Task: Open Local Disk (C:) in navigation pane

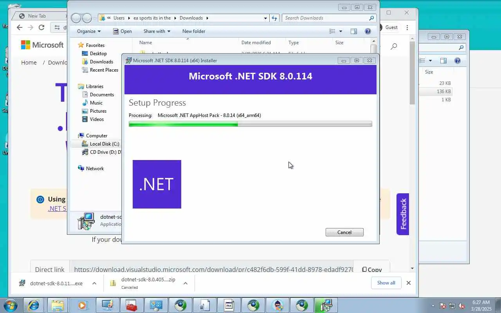Action: (x=105, y=144)
